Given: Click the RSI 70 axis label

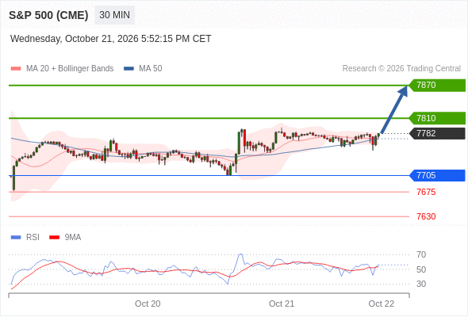Looking at the screenshot, I should 421,254.
